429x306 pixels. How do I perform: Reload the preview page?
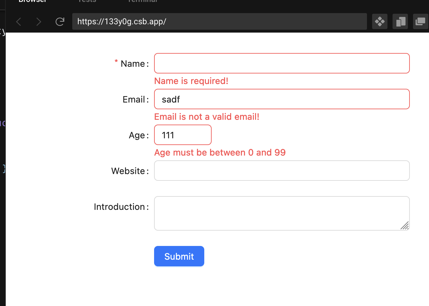coord(60,21)
